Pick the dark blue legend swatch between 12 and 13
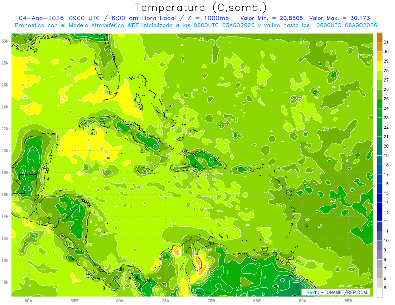 coord(380,217)
